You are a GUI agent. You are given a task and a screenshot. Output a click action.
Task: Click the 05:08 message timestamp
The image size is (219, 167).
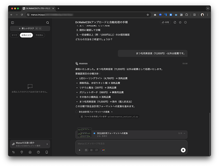click(x=185, y=63)
